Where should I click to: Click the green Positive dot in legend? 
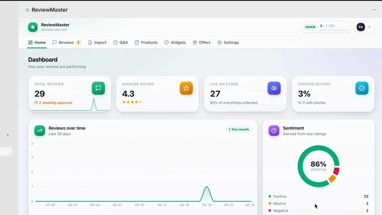[x=270, y=196]
